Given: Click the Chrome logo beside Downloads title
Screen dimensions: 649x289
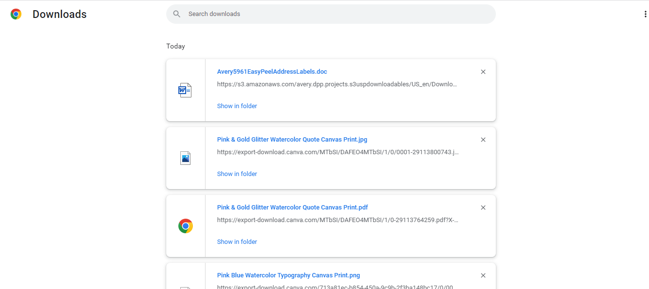Looking at the screenshot, I should pyautogui.click(x=16, y=14).
